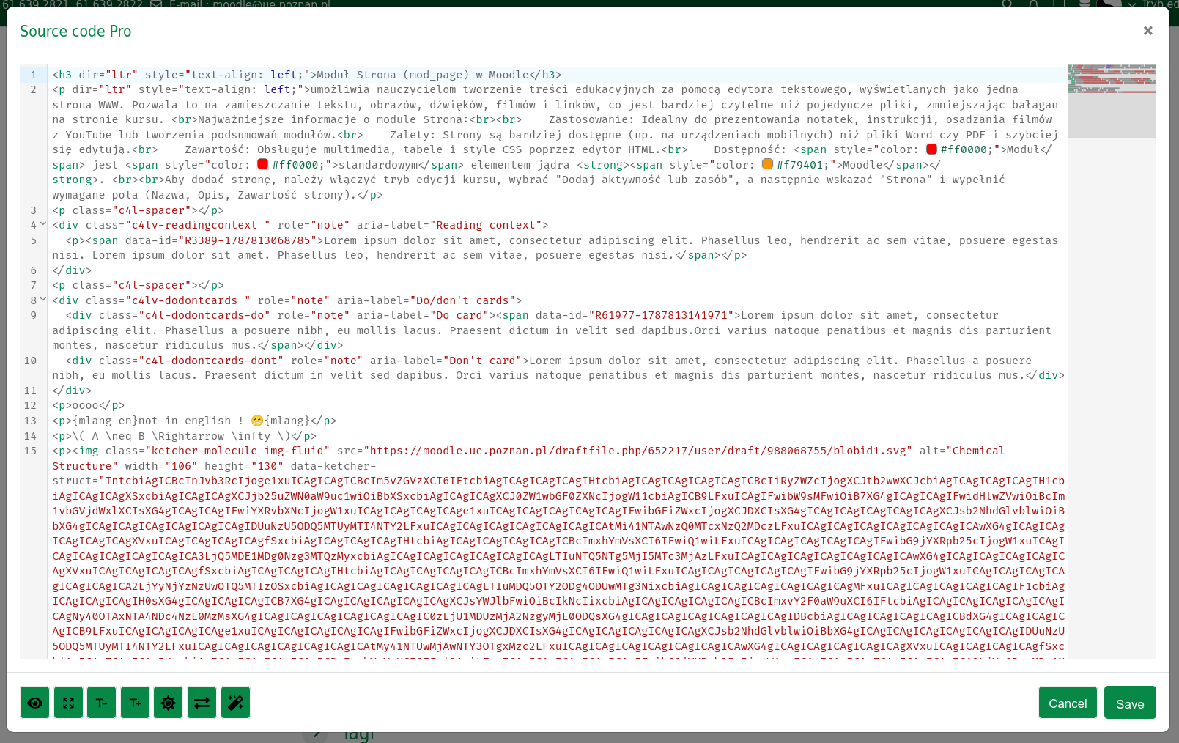Click the code minimap on the right
The width and height of the screenshot is (1179, 743).
click(x=1112, y=101)
